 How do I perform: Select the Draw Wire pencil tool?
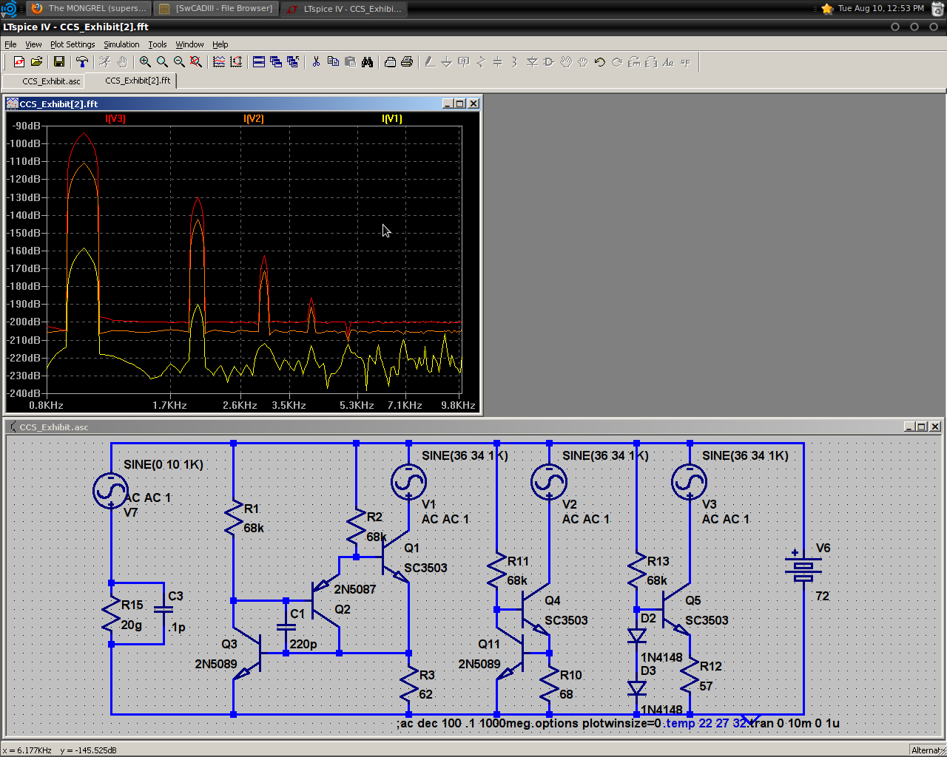coord(430,62)
